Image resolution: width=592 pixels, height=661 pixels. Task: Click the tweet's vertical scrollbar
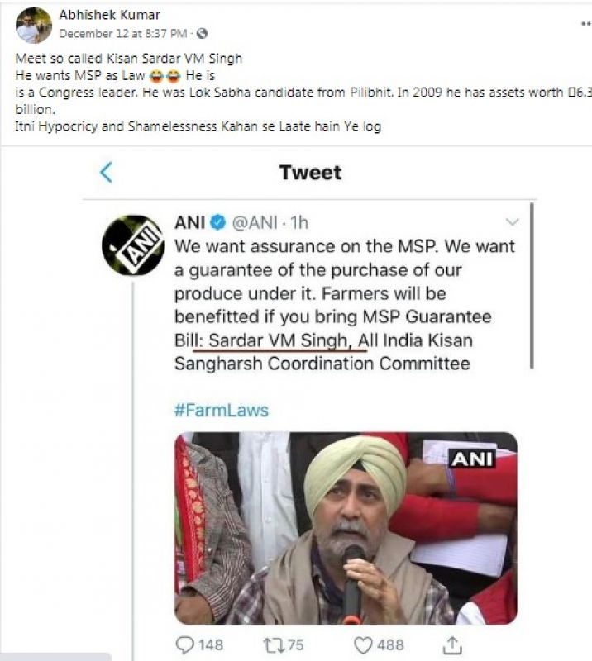tap(532, 285)
